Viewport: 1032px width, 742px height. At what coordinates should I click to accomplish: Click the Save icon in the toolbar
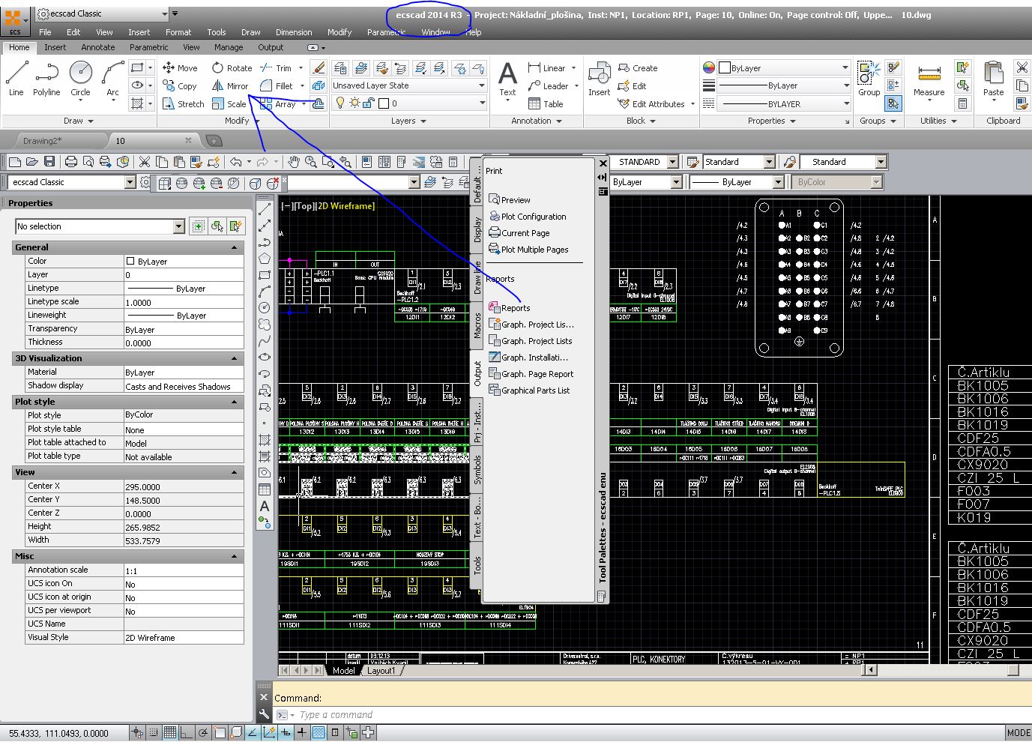click(49, 161)
